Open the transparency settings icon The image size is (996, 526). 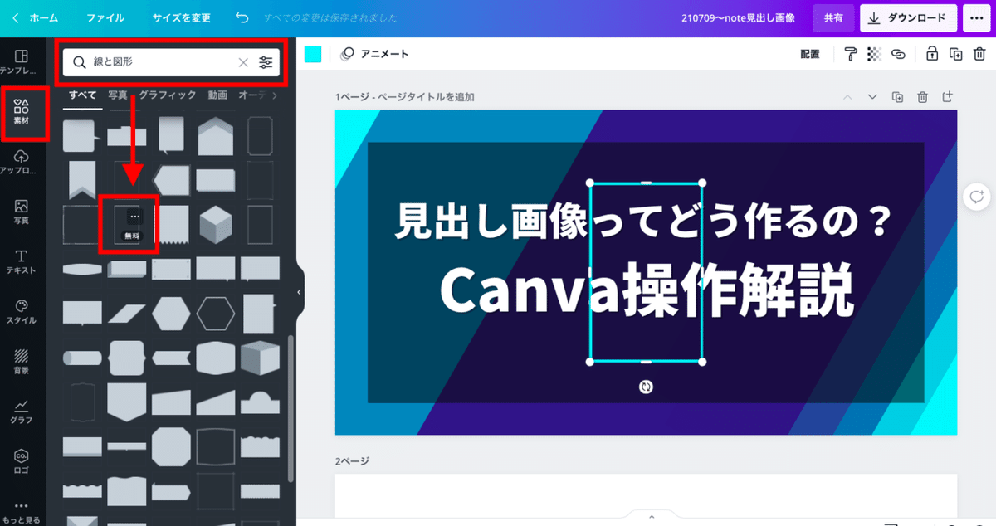click(x=874, y=53)
